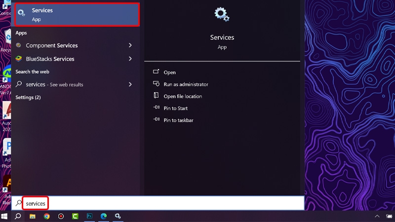
Task: Click the gear icon in Services best match
Action: click(x=21, y=13)
